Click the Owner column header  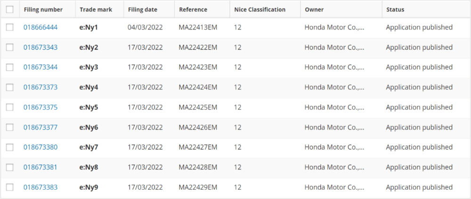314,9
